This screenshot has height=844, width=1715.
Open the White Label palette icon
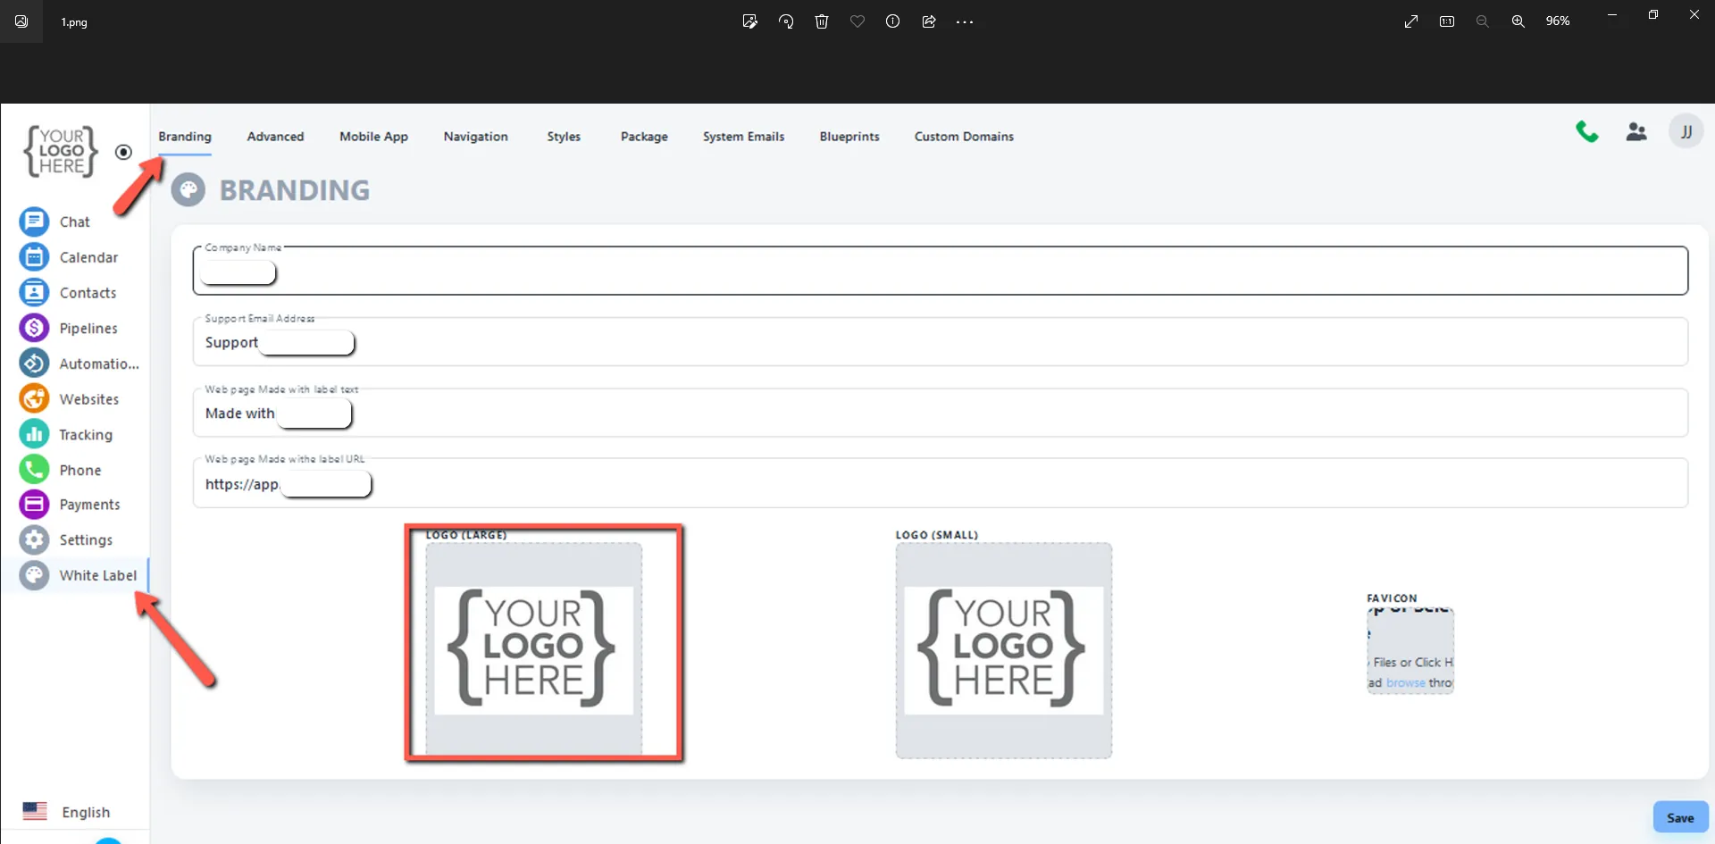point(34,575)
